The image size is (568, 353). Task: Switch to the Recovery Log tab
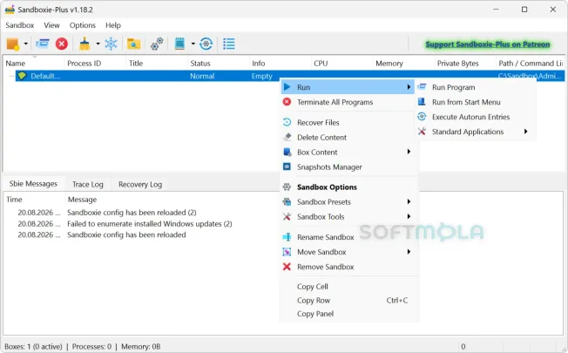point(140,184)
